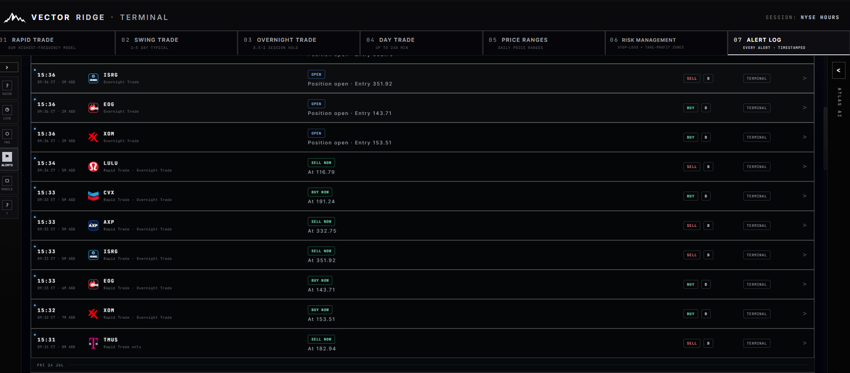Click the EOG logo in the 15:36 row
The height and width of the screenshot is (373, 850).
(x=93, y=108)
